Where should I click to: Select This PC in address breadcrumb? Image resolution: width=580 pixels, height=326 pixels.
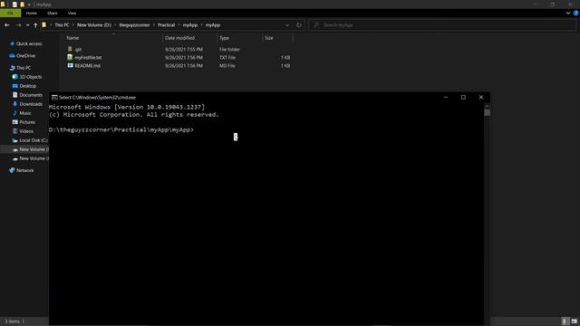(x=62, y=25)
